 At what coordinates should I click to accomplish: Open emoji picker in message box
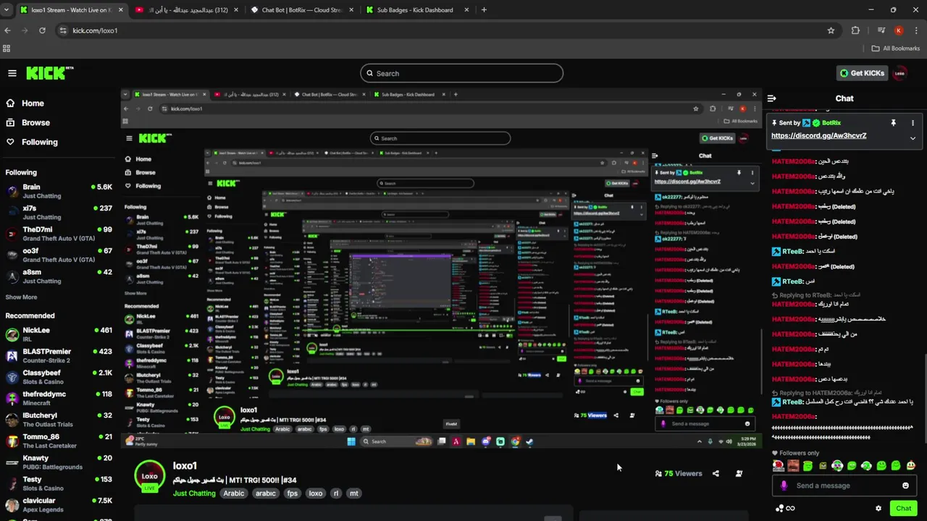coord(905,486)
